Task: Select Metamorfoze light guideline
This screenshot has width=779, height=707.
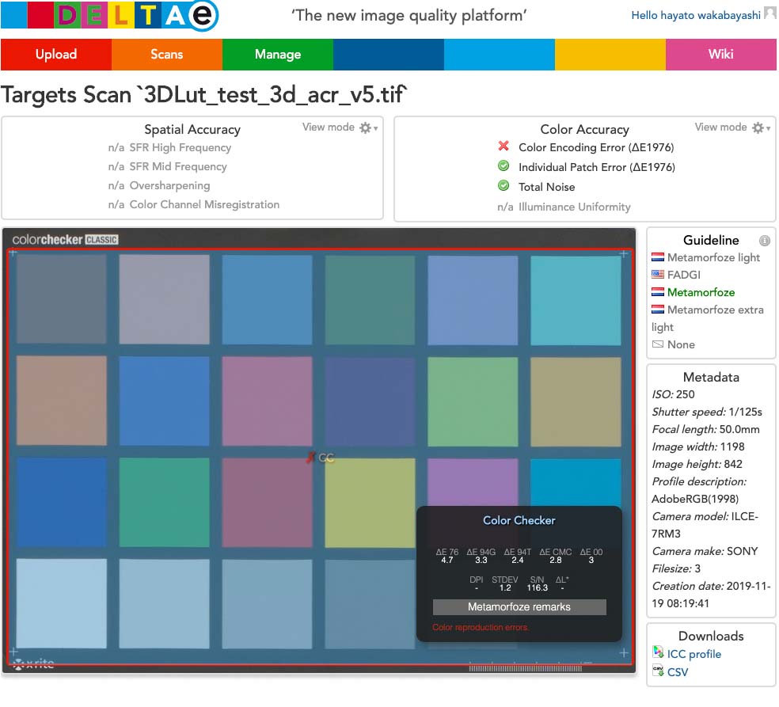Action: [713, 257]
